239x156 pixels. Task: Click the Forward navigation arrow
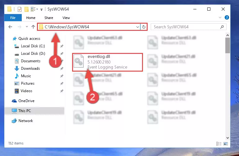[x=19, y=27]
